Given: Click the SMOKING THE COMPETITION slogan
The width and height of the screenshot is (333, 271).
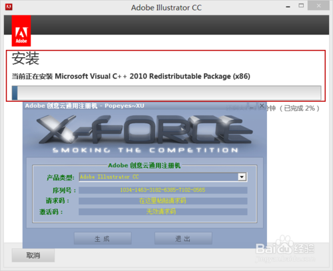Looking at the screenshot, I should [145, 150].
